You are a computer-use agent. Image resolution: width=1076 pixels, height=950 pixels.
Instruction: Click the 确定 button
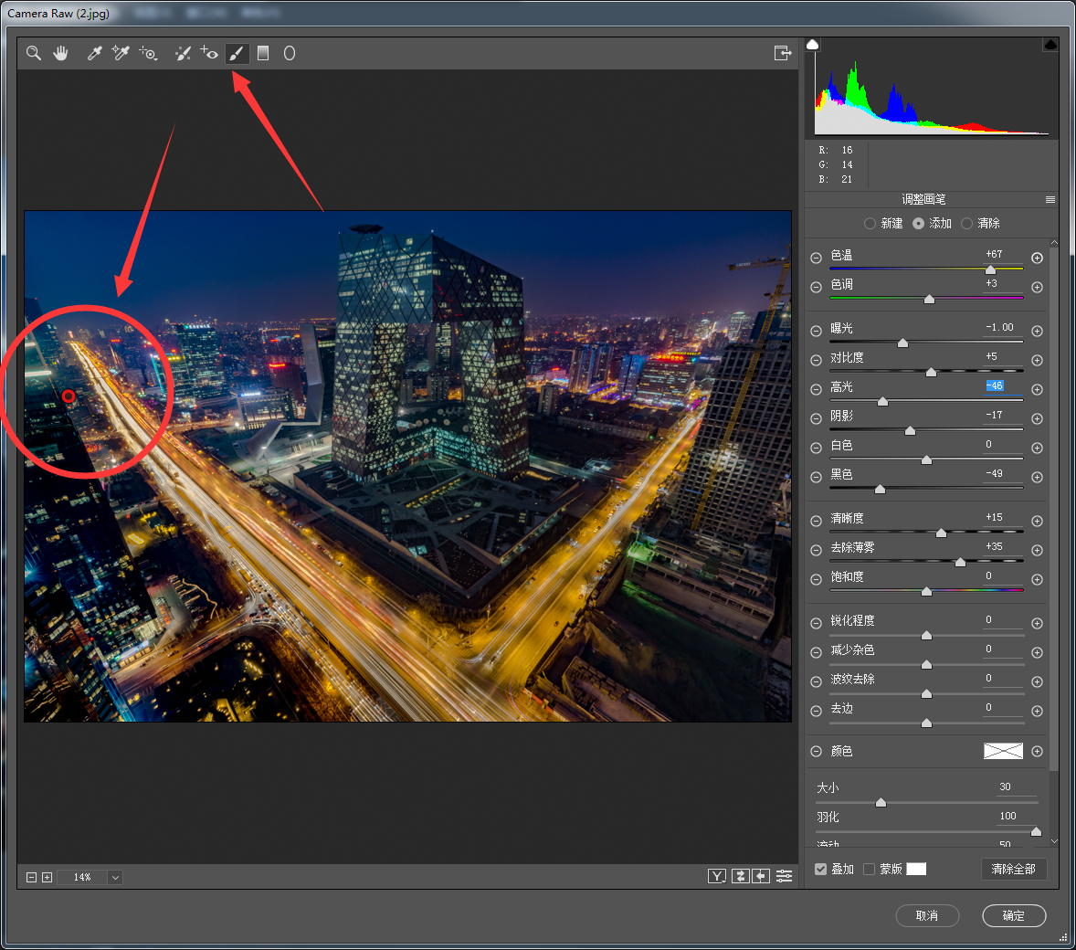point(1013,915)
